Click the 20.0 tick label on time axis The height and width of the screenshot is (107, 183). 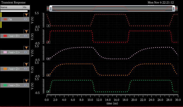coord(134,100)
